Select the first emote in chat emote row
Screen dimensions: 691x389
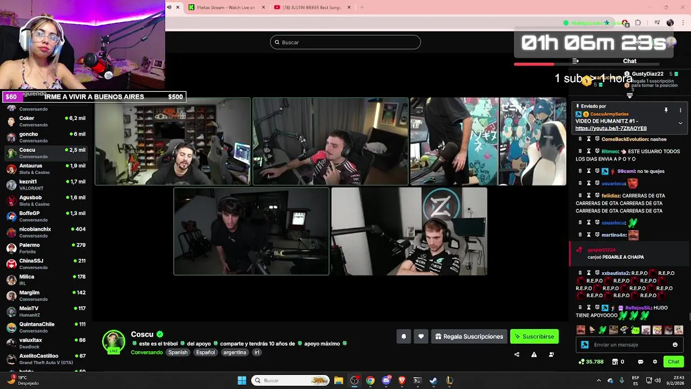pyautogui.click(x=581, y=330)
